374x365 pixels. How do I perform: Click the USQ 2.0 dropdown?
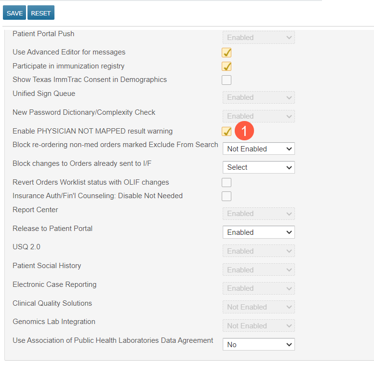tap(258, 251)
